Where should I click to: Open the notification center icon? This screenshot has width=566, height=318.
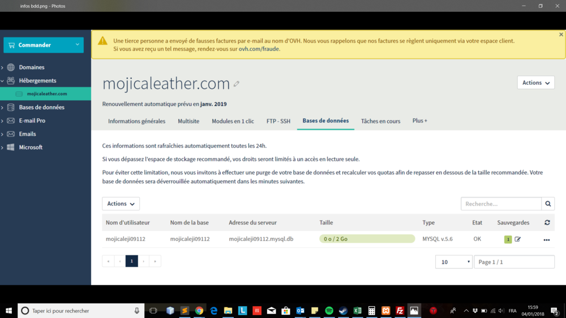point(555,311)
